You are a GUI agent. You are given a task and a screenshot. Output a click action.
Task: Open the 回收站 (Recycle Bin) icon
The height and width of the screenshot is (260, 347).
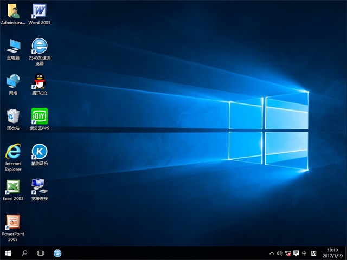(13, 116)
